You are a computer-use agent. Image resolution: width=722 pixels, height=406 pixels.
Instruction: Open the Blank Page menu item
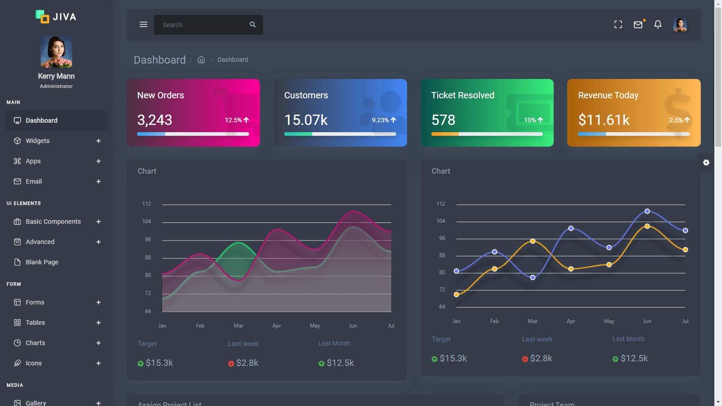pos(56,262)
